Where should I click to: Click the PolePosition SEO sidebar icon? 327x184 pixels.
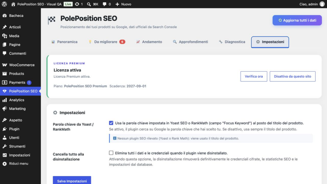(4, 91)
